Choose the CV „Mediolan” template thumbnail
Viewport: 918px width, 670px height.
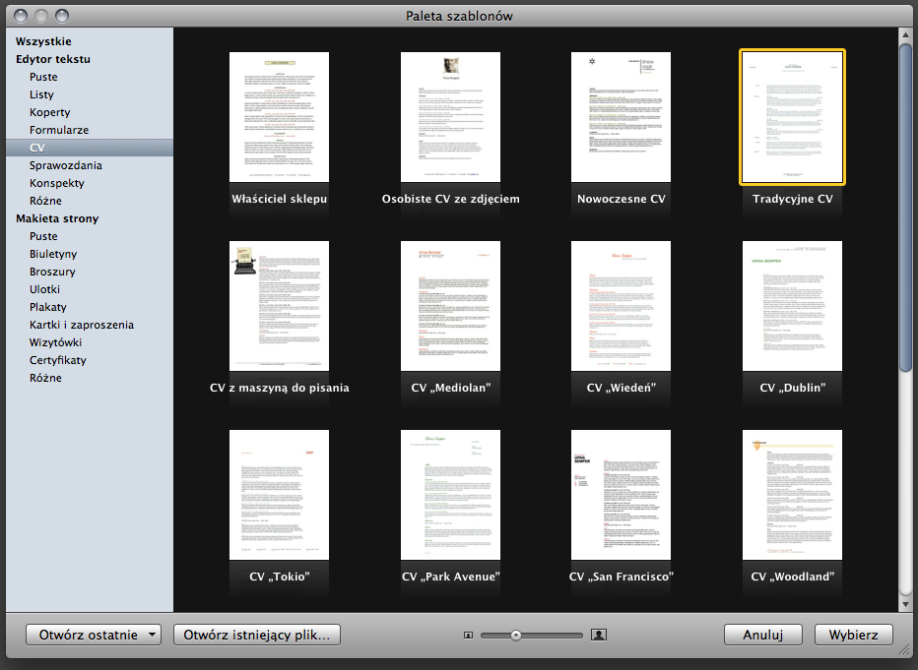(x=450, y=306)
